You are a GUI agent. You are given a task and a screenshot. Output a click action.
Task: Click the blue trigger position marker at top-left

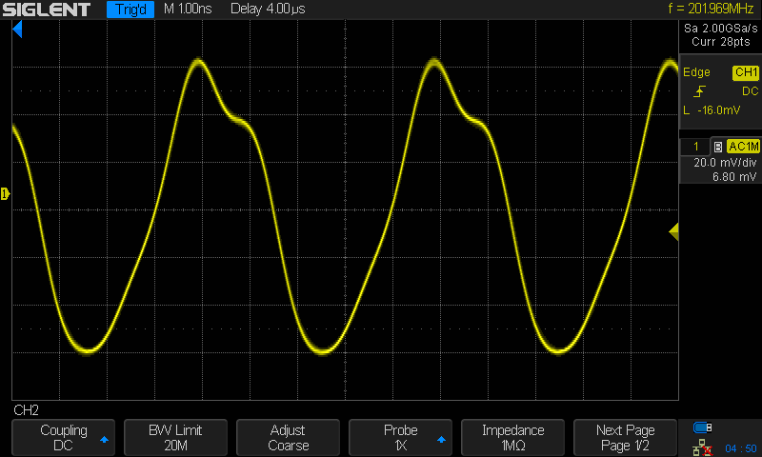tap(17, 31)
